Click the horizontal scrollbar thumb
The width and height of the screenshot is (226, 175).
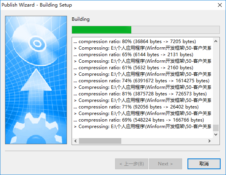click(100, 141)
